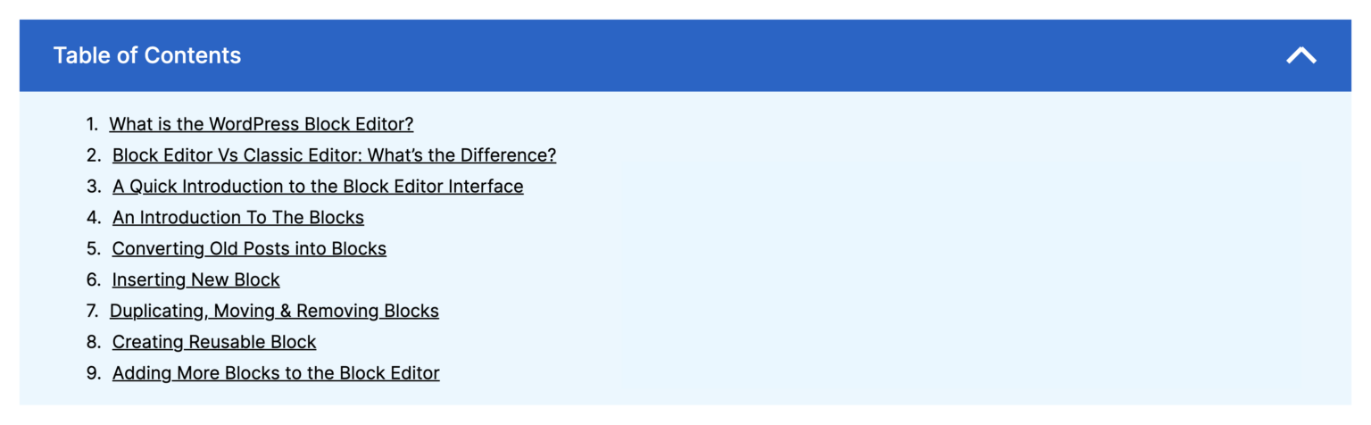The image size is (1371, 425).
Task: Click list number 2 in the contents
Action: (94, 155)
